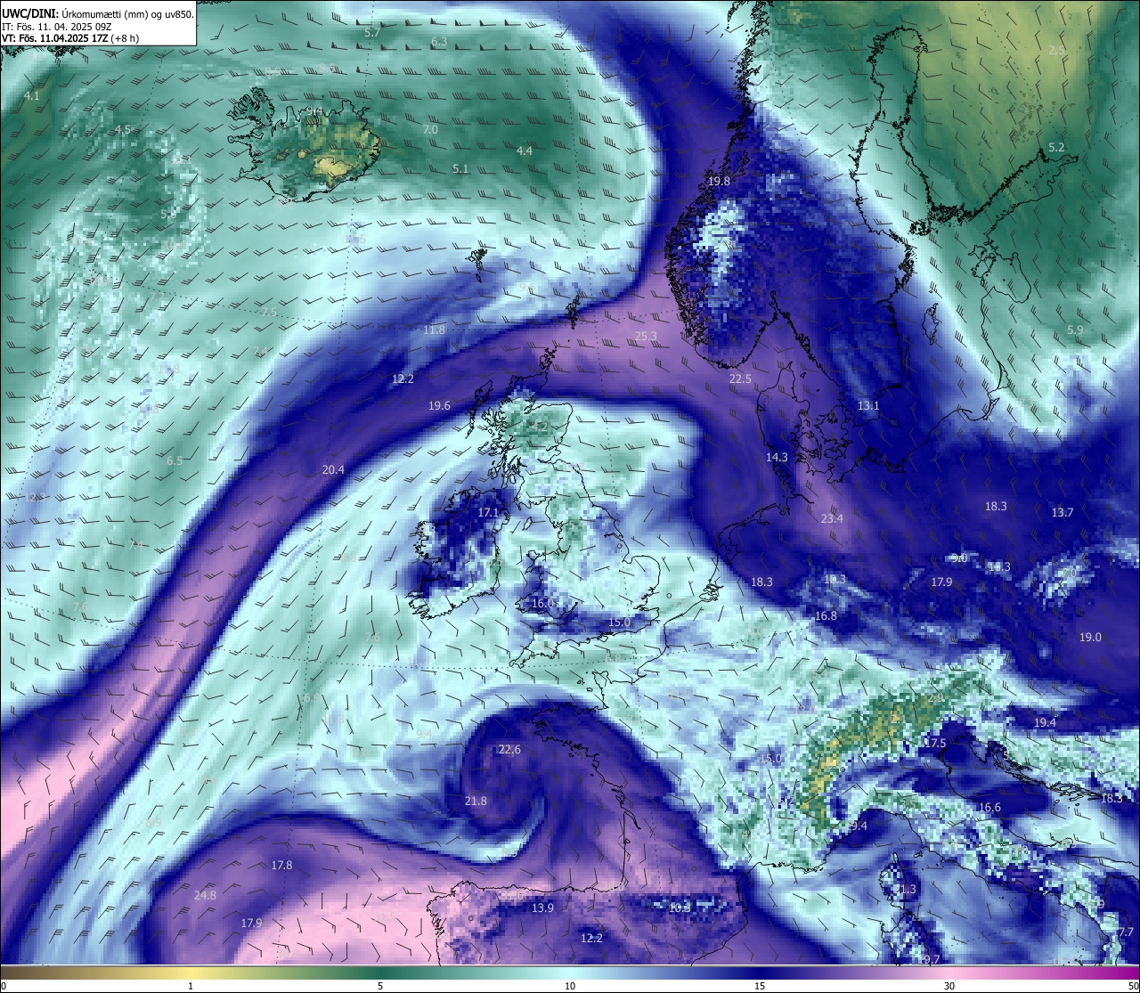This screenshot has height=993, width=1140.
Task: Click the 21.8 value label
Action: point(476,801)
